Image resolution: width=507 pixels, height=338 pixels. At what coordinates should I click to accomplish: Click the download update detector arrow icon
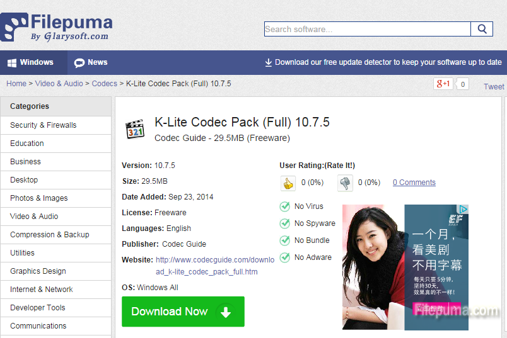(x=268, y=62)
